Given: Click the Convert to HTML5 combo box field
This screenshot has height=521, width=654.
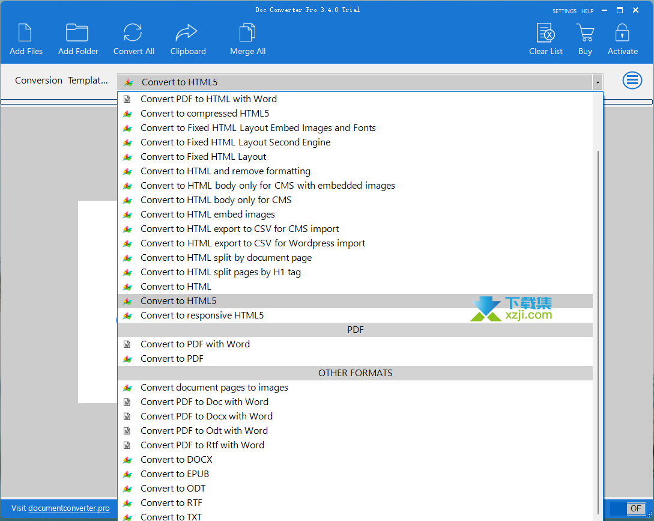Looking at the screenshot, I should [355, 82].
